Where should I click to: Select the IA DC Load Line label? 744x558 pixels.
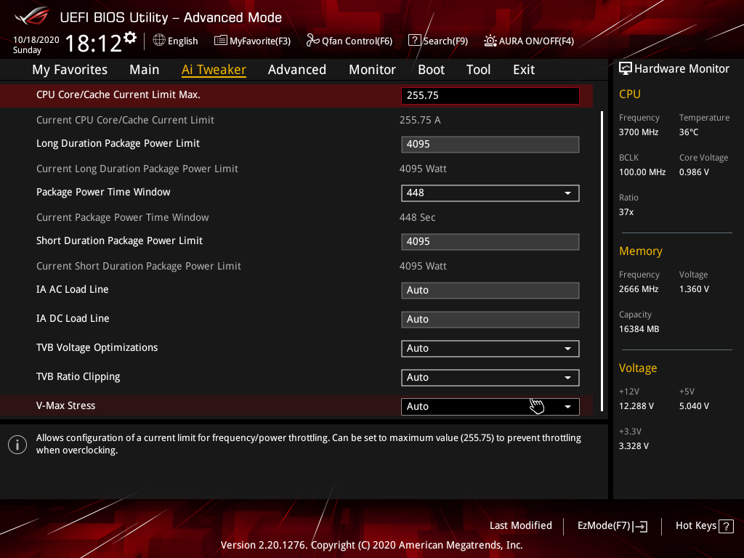point(73,318)
